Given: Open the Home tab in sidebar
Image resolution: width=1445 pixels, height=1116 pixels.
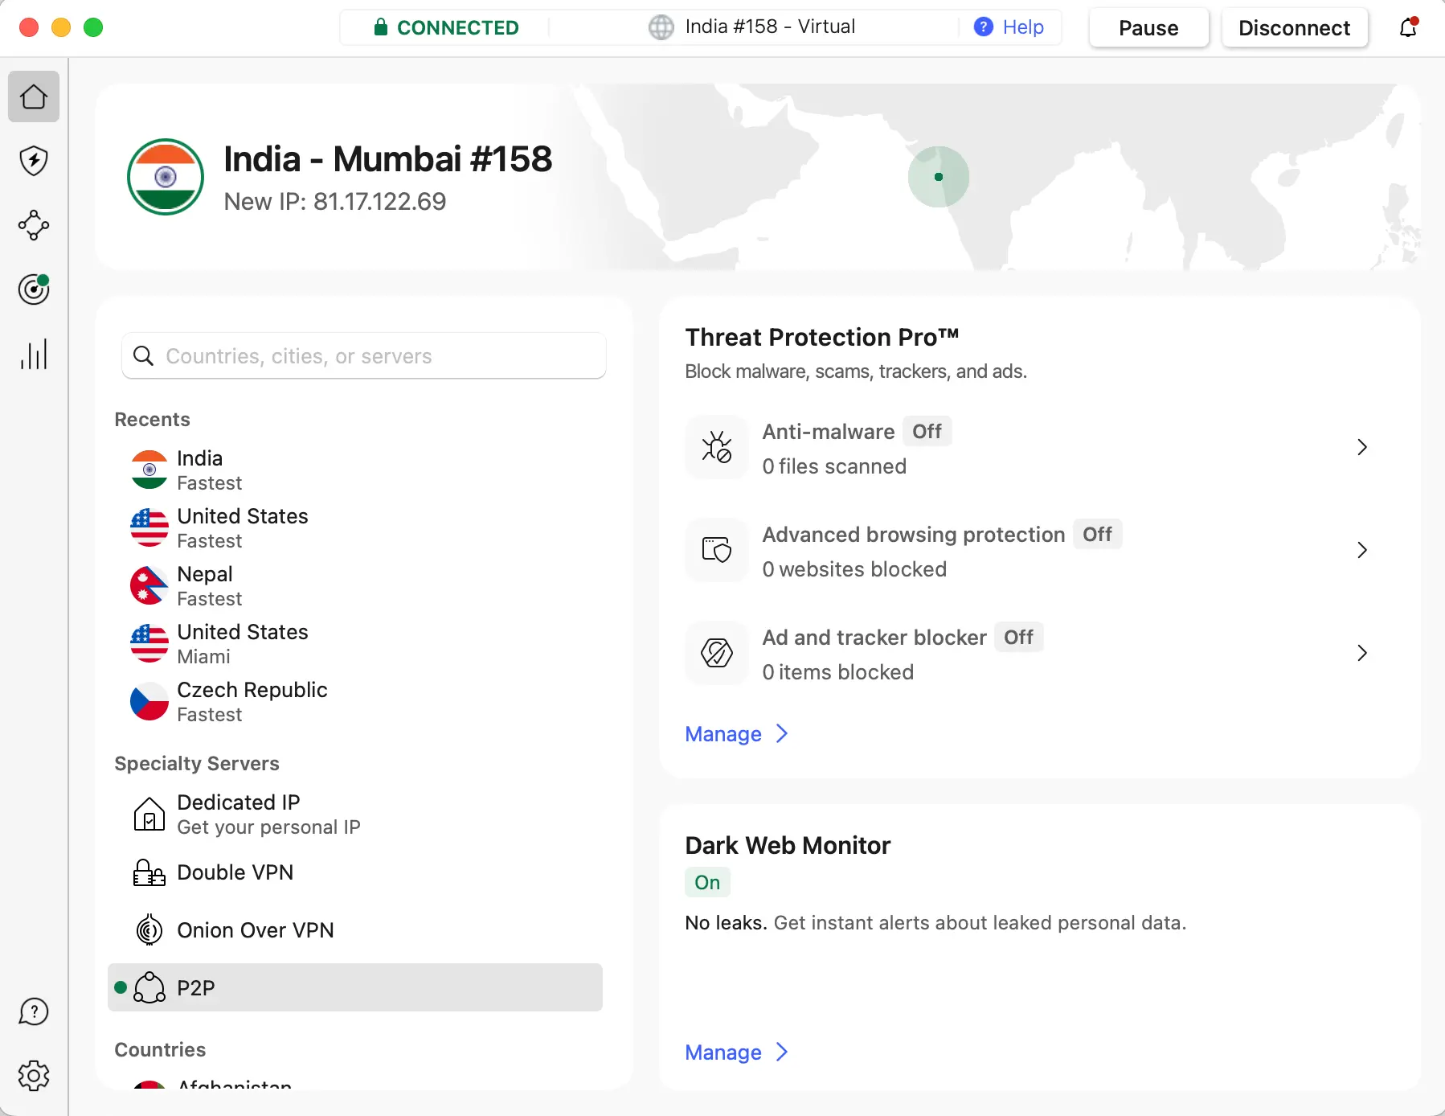Looking at the screenshot, I should point(34,96).
